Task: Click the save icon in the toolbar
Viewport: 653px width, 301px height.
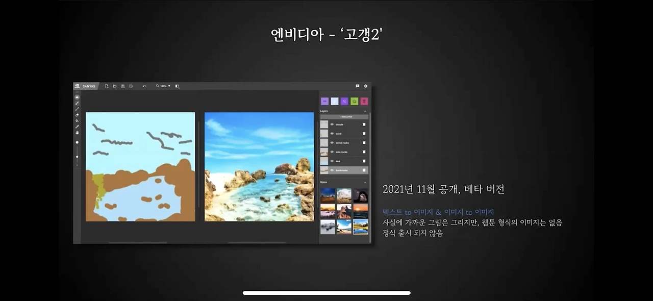Action: tap(123, 86)
